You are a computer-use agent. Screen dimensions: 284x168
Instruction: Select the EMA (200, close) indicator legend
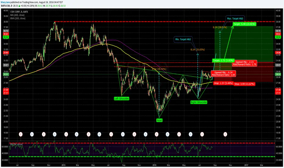[18, 18]
